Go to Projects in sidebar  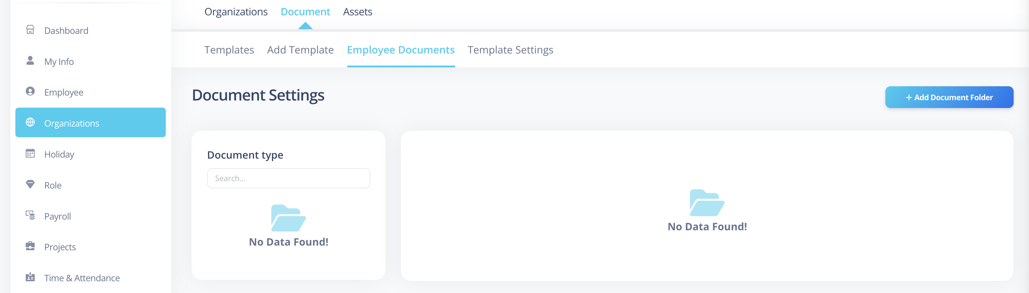tap(90, 247)
